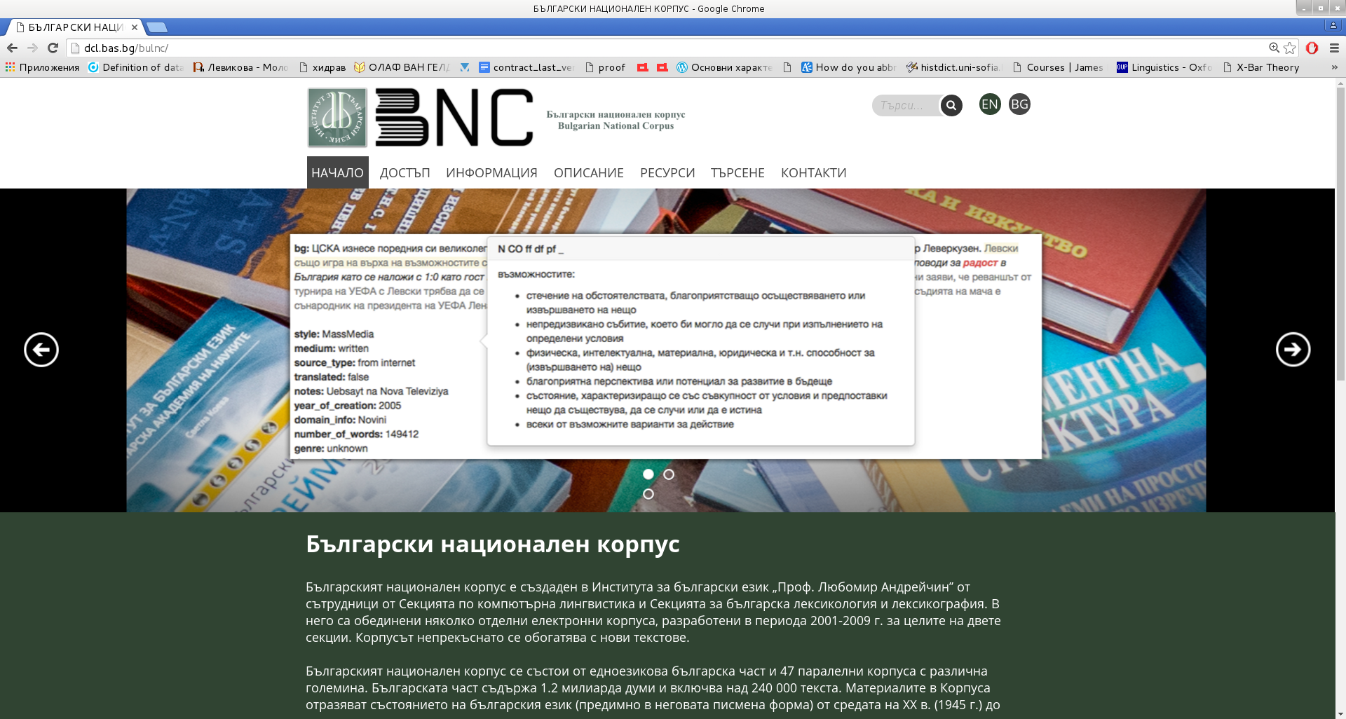Advance carousel with right arrow

pos(1293,350)
